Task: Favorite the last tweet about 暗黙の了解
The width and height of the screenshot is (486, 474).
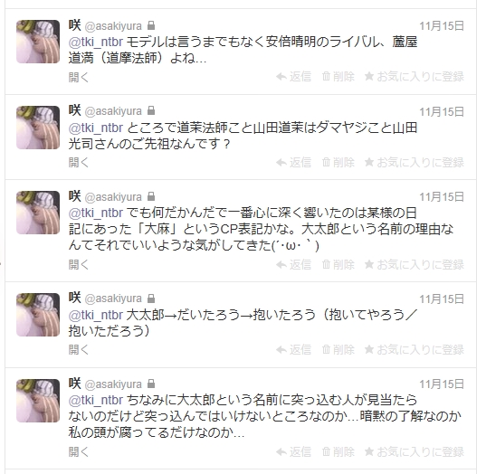Action: 415,451
